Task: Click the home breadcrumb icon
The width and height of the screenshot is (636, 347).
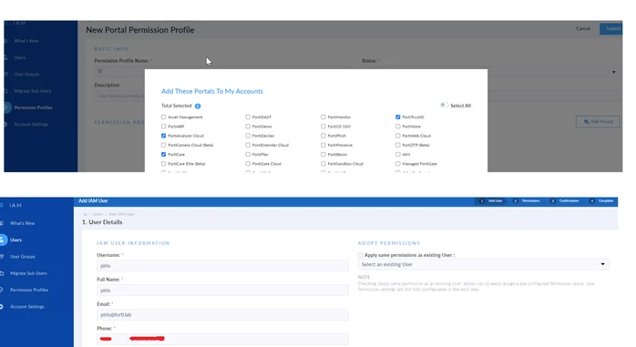Action: 85,214
